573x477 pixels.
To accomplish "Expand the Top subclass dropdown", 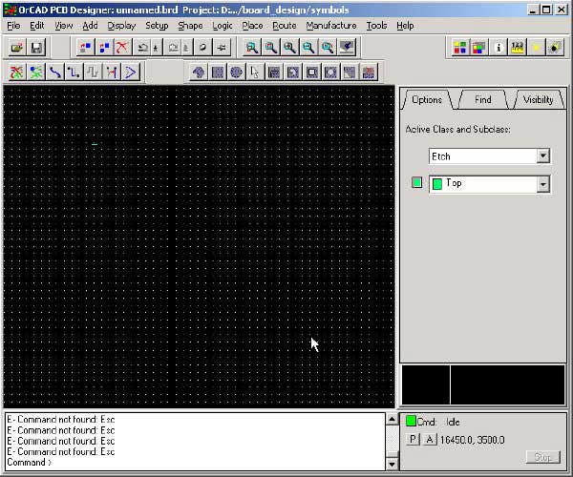I will pyautogui.click(x=543, y=184).
